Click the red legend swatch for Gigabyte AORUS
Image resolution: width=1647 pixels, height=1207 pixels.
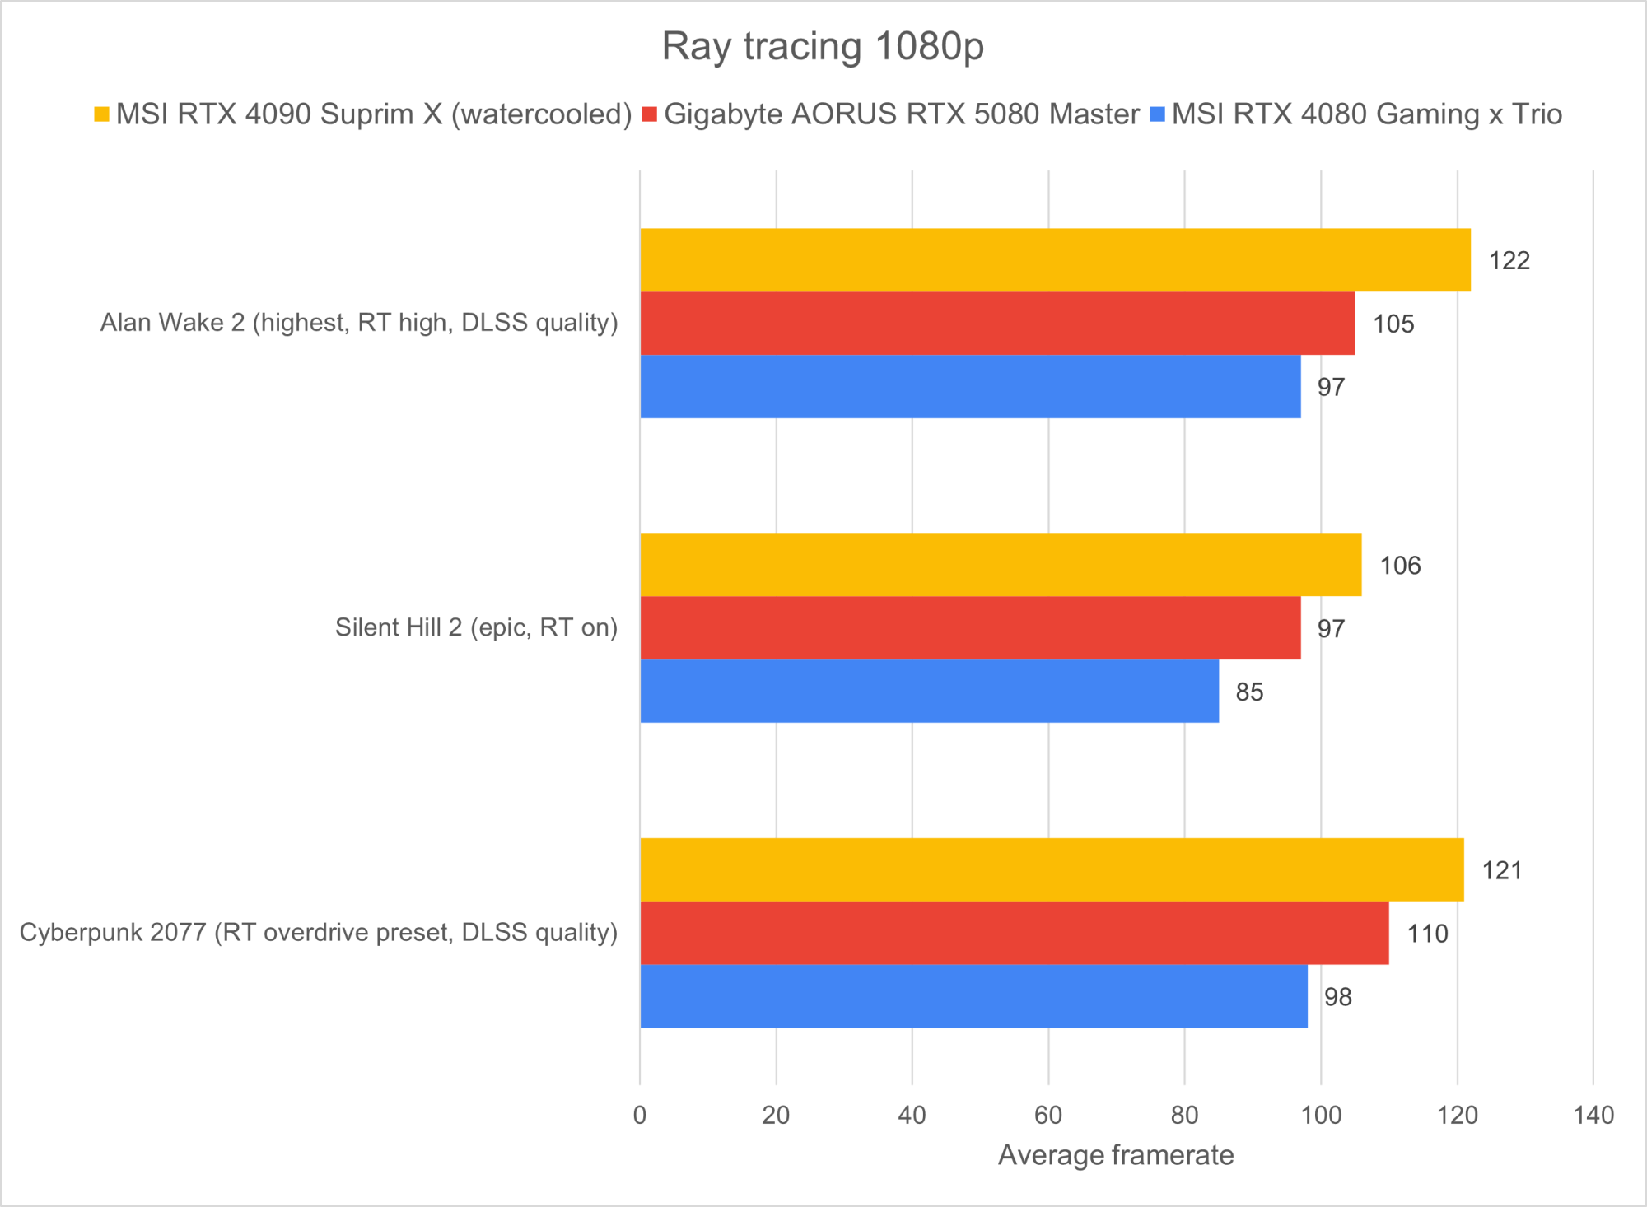[x=650, y=114]
